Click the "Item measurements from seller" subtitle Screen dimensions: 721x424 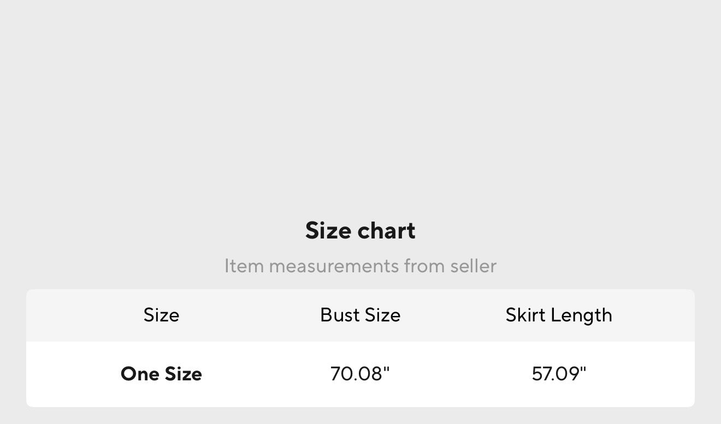pyautogui.click(x=360, y=266)
